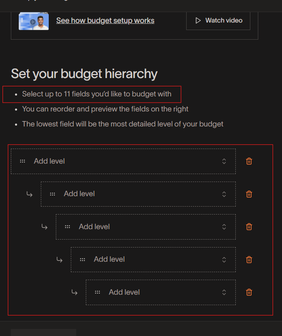The image size is (282, 336).
Task: Open the first Add level dropdown
Action: [x=224, y=161]
